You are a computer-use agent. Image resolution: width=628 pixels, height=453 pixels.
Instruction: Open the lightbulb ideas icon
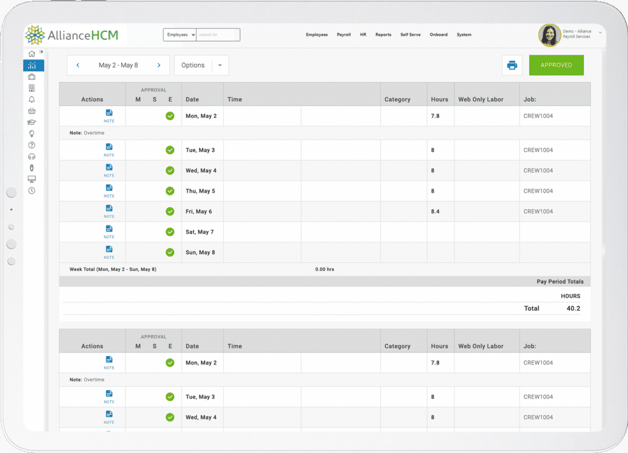[x=31, y=133]
